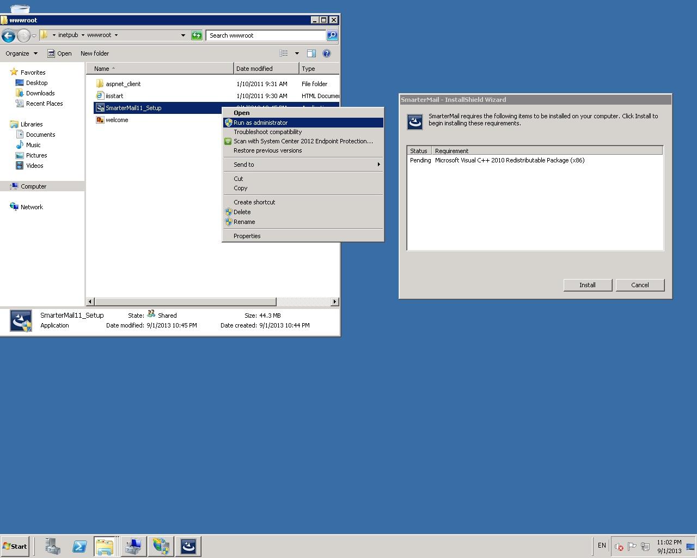Viewport: 697px width, 558px height.
Task: Click the scroll right arrow in file list
Action: tap(334, 301)
